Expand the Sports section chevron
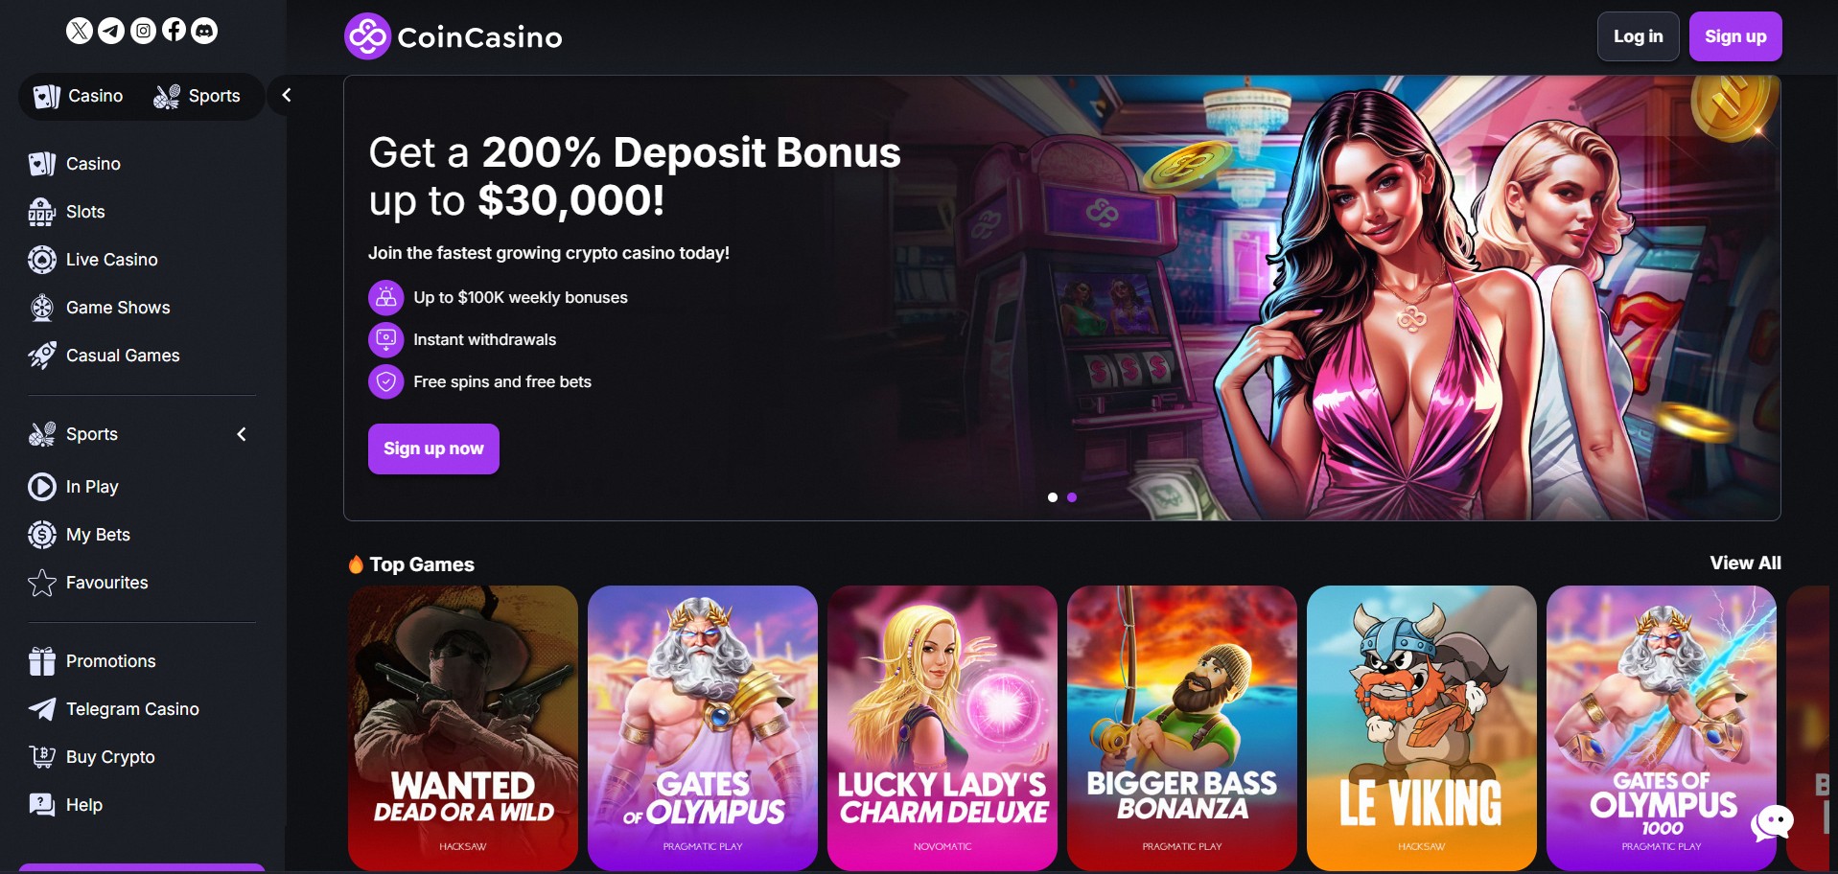Screen dimensions: 1838x874 [x=242, y=434]
